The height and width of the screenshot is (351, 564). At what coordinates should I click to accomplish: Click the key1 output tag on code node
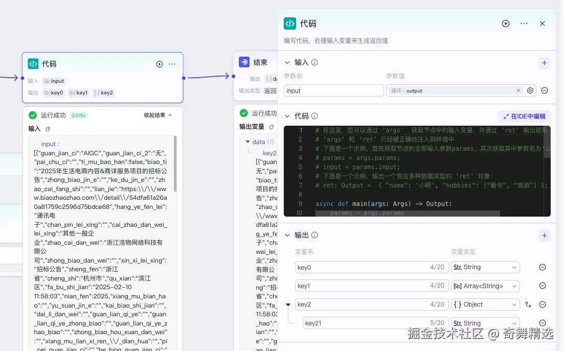(78, 92)
